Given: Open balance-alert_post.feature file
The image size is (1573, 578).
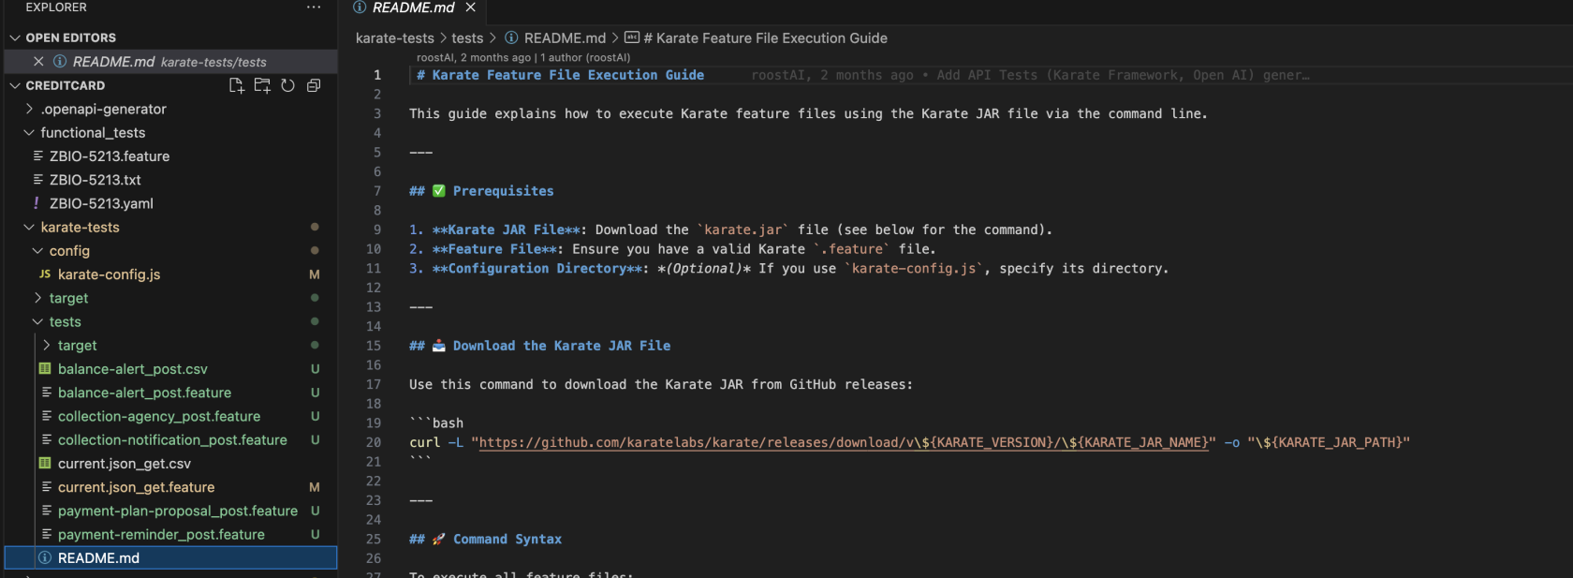Looking at the screenshot, I should (144, 393).
